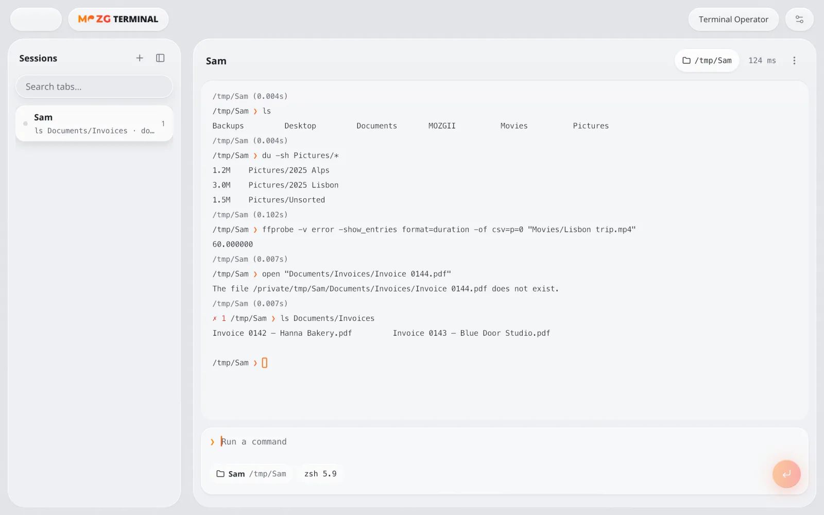The width and height of the screenshot is (824, 515).
Task: Click the Backups directory in ls output
Action: tap(228, 126)
